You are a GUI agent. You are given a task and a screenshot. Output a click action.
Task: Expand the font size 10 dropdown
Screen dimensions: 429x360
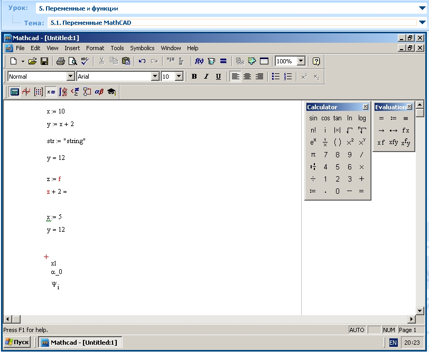179,76
